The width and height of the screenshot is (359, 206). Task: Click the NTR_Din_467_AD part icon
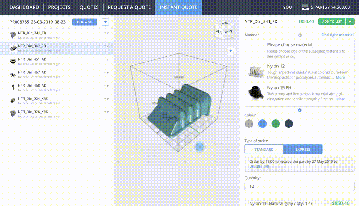click(x=13, y=74)
